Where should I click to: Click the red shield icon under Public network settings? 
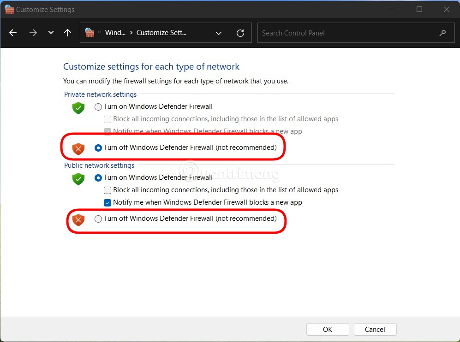click(x=78, y=220)
